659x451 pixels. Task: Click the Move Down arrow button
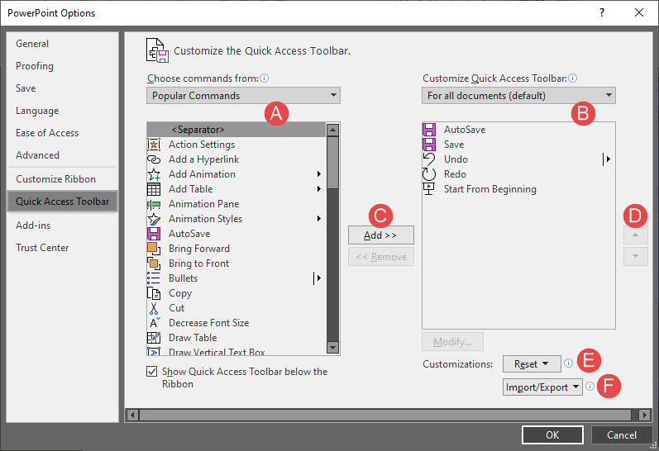click(x=636, y=256)
